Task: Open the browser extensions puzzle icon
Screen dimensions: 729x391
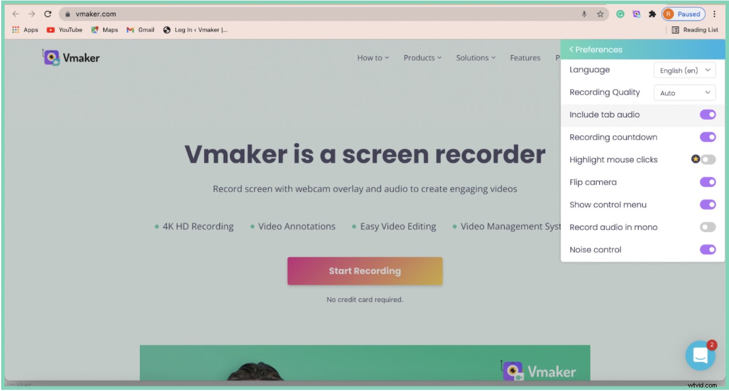Action: 652,13
